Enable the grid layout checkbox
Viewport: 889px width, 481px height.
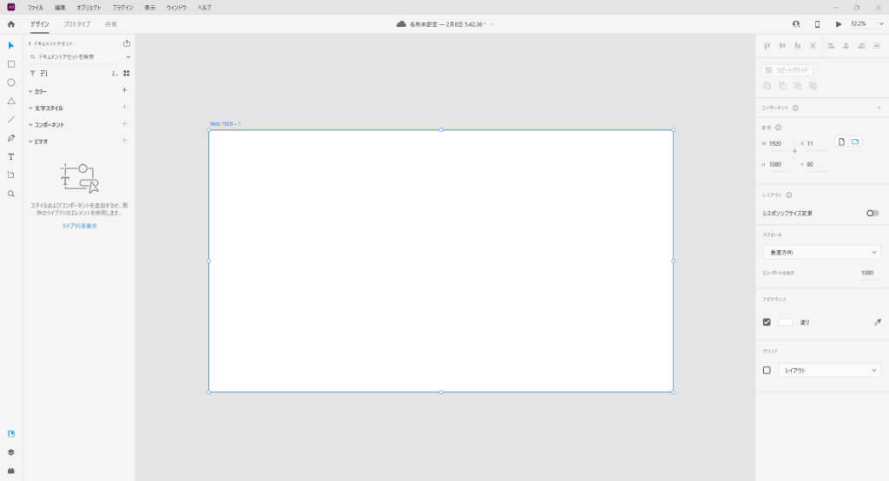pos(767,370)
